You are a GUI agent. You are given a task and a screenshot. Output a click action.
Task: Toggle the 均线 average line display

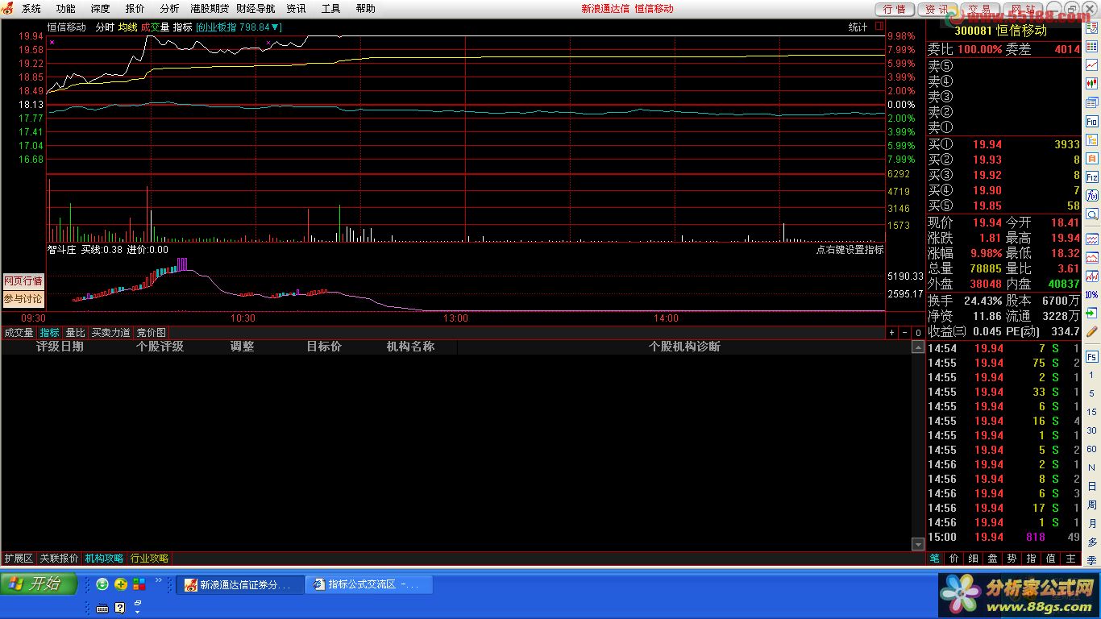click(128, 27)
